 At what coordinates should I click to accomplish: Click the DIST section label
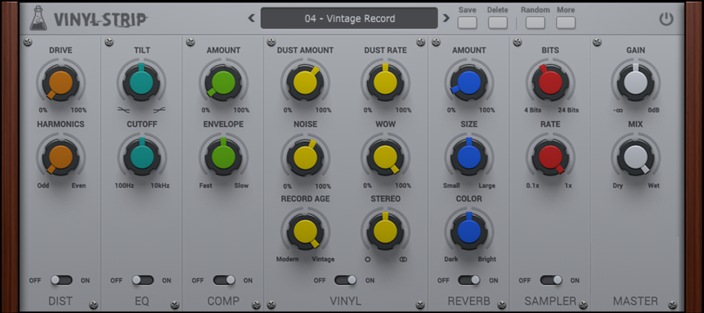coord(61,301)
